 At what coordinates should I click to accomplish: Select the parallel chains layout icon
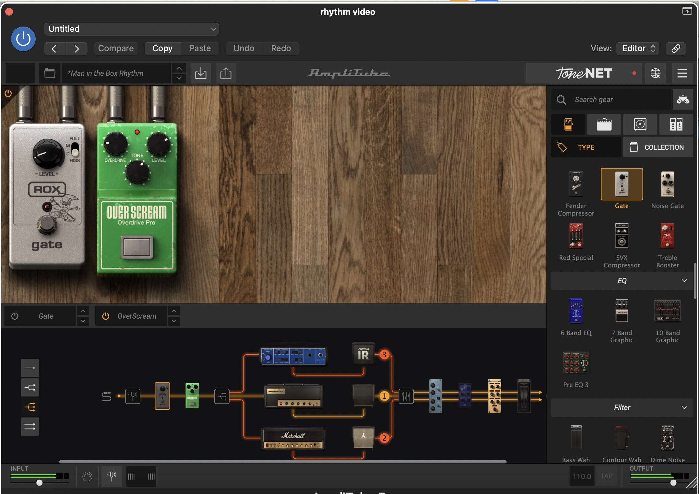(30, 426)
